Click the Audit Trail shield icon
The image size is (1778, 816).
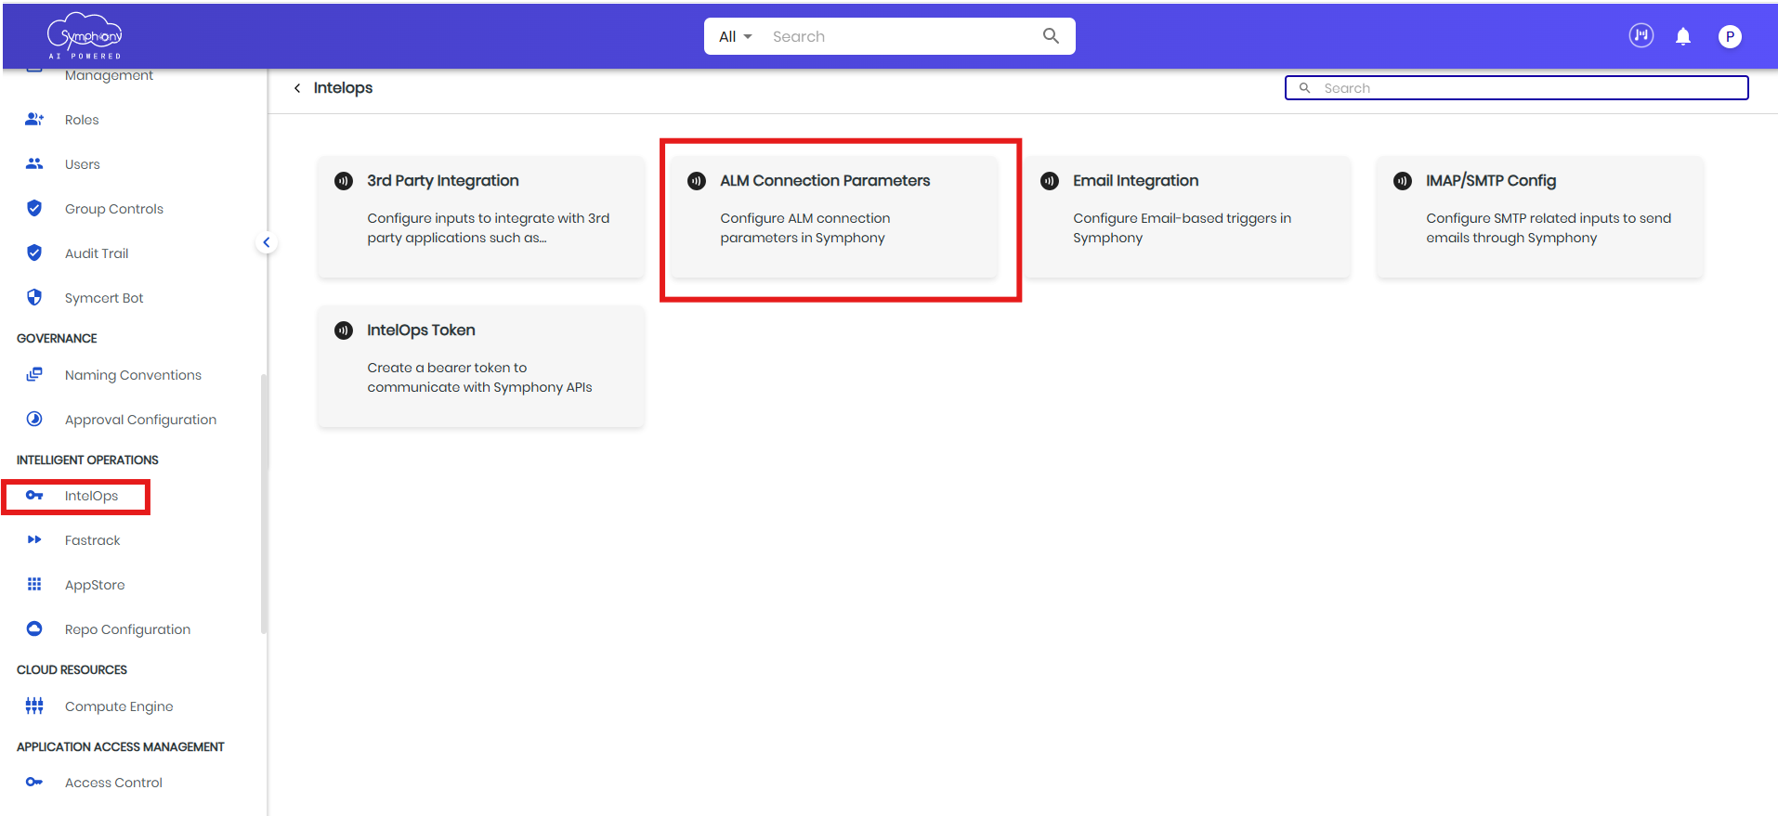pos(34,253)
